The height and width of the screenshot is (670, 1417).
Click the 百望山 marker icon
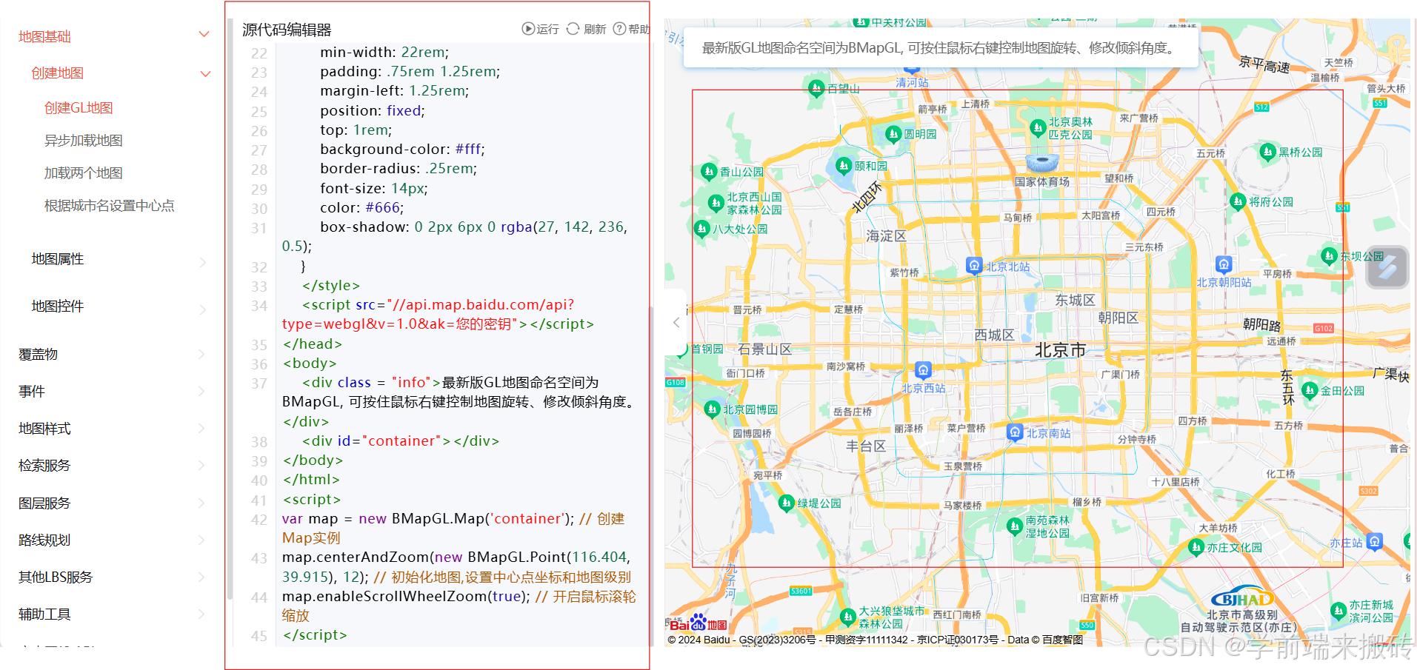coord(816,88)
